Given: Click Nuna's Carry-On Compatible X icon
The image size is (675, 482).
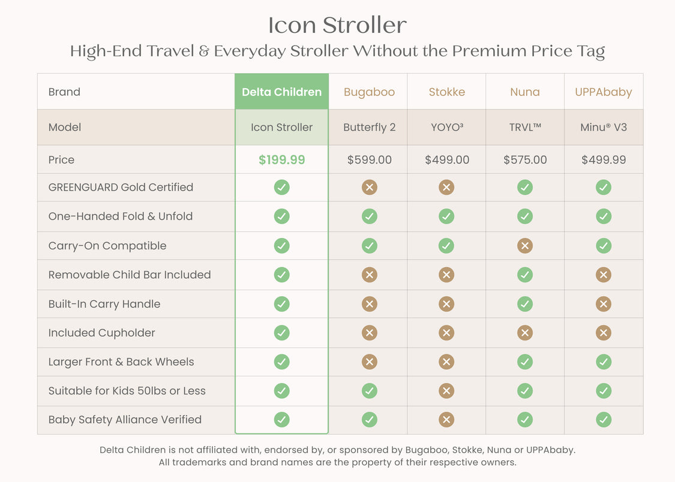Looking at the screenshot, I should tap(525, 246).
